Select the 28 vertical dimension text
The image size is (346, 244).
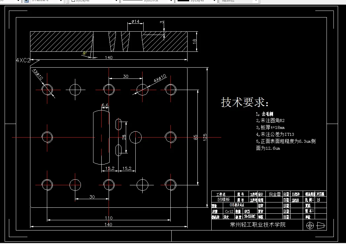pyautogui.click(x=124, y=137)
